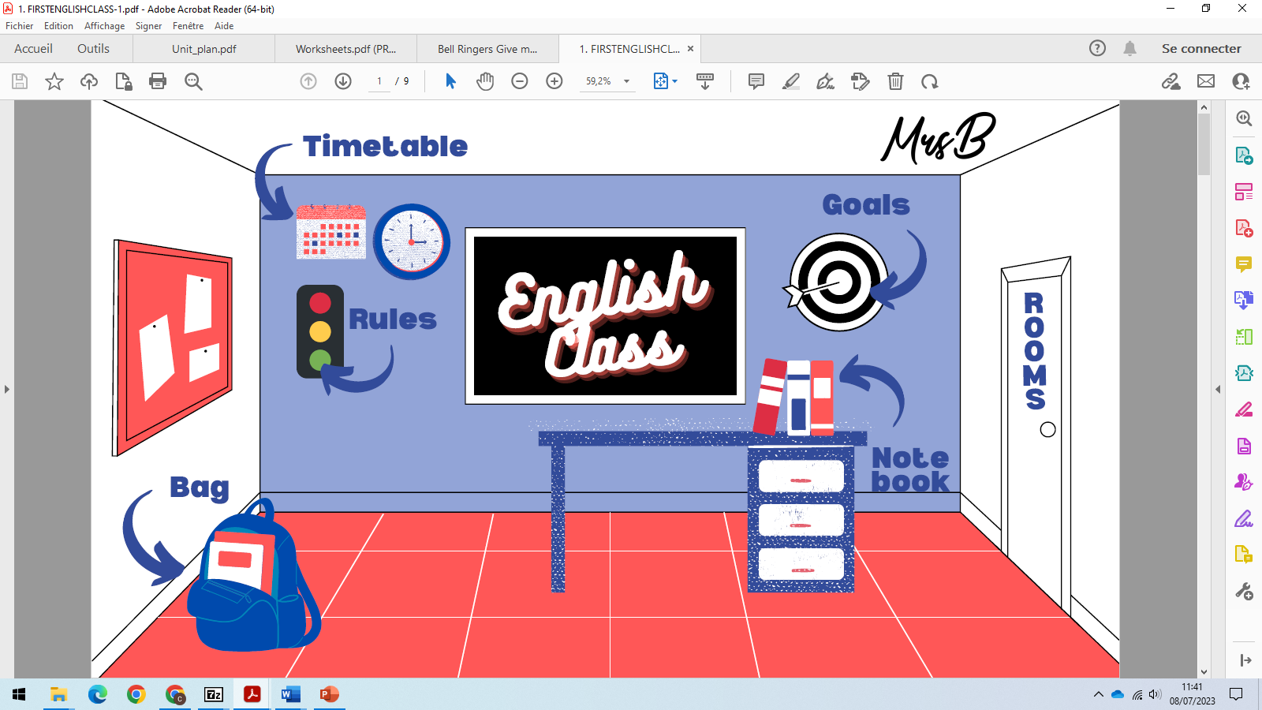This screenshot has height=710, width=1262.
Task: Activate the arrow selection tool
Action: [450, 81]
